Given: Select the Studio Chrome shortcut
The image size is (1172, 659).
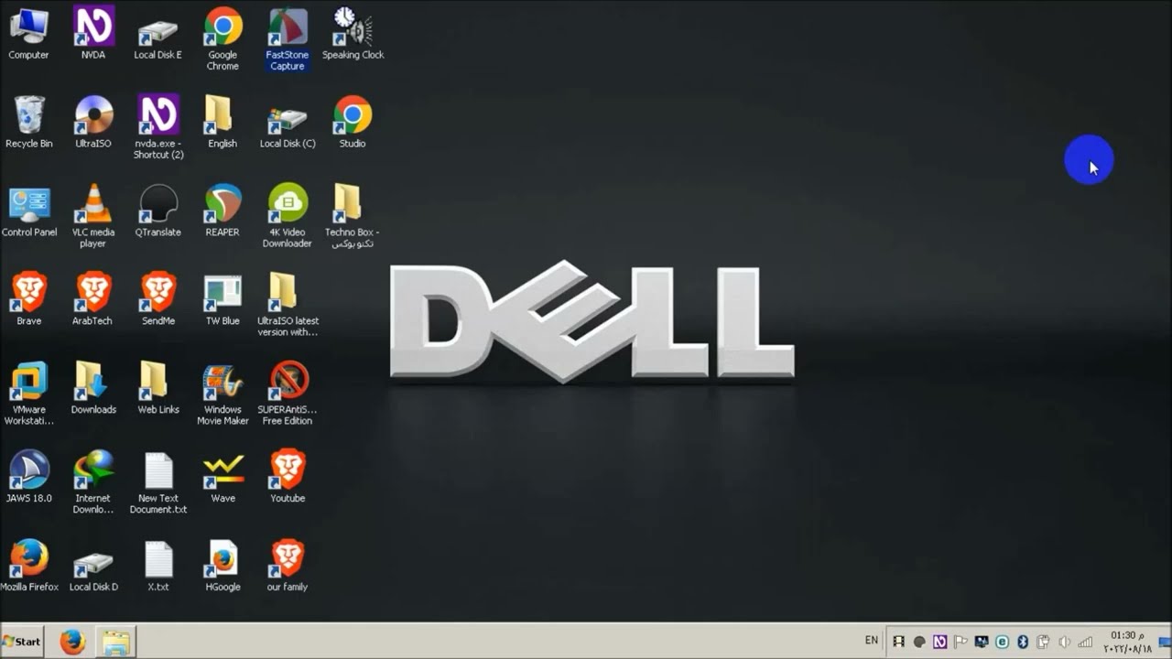Looking at the screenshot, I should 353,123.
